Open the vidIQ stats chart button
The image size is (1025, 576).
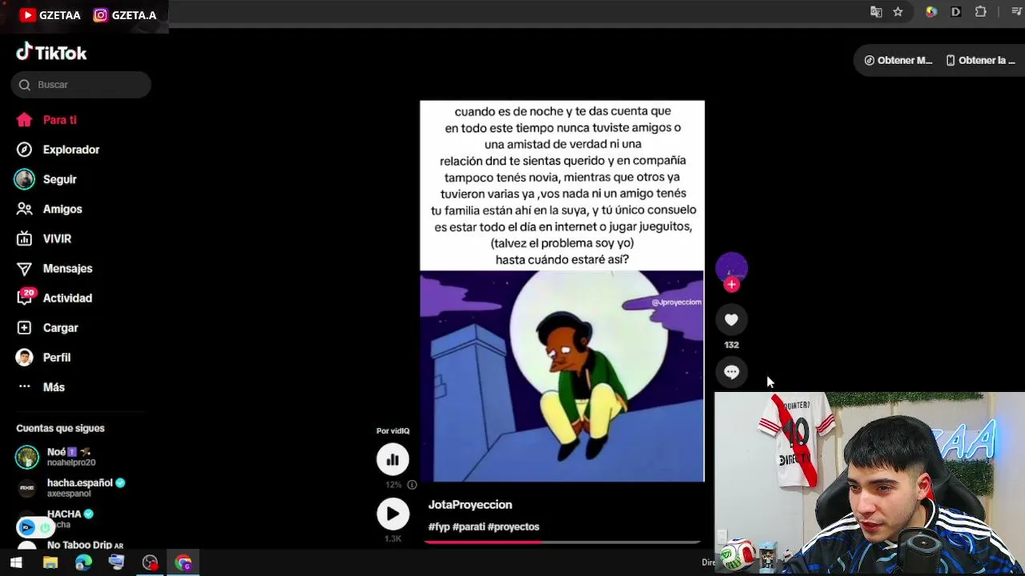pos(392,459)
